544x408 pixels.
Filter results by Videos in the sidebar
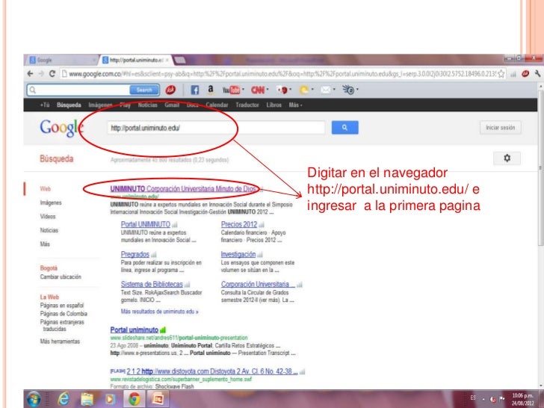point(48,217)
